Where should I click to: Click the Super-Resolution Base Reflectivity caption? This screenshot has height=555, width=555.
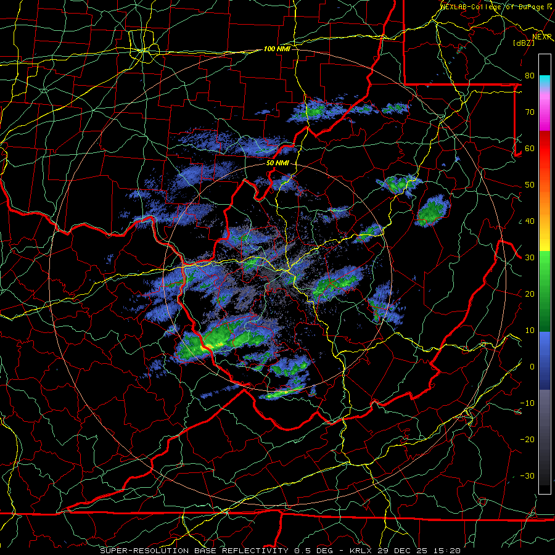pyautogui.click(x=281, y=551)
